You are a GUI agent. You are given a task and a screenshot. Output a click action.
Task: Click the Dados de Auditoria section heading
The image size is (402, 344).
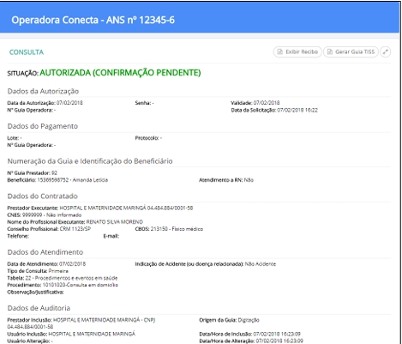coord(39,308)
